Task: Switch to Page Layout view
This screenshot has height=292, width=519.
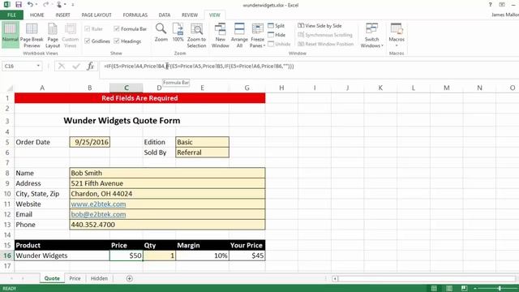Action: pyautogui.click(x=53, y=35)
